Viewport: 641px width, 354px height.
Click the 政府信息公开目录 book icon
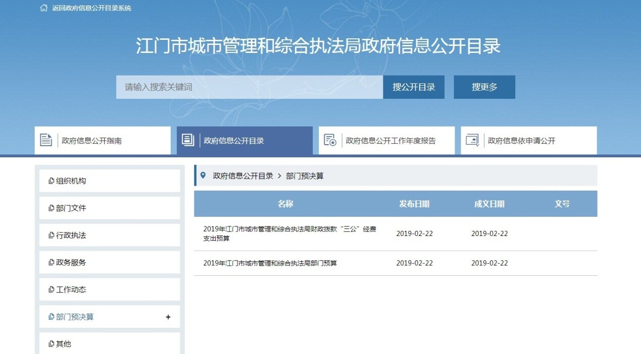point(187,140)
